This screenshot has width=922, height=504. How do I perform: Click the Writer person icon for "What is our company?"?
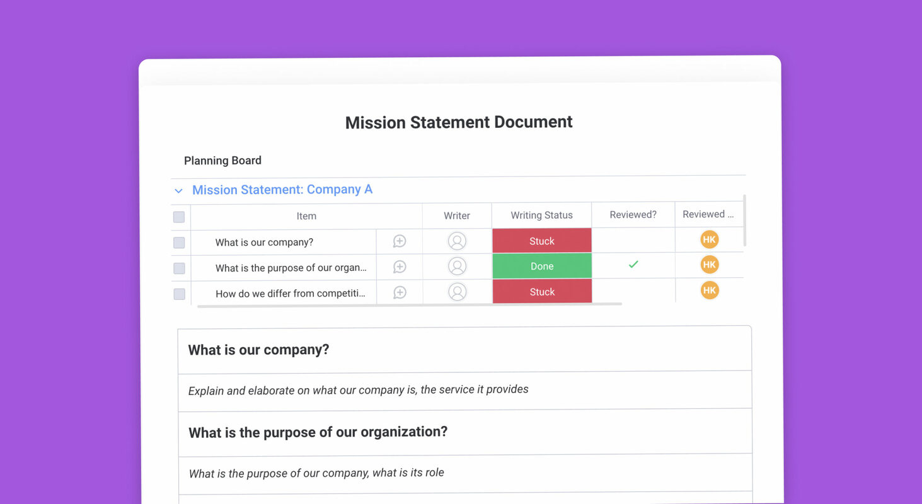456,241
